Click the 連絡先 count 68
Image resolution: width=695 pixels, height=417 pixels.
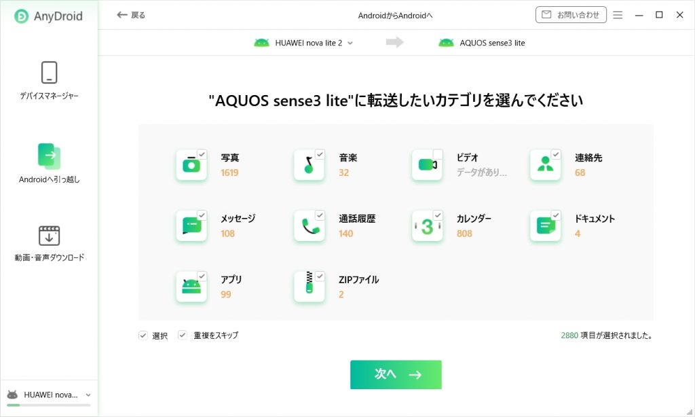click(580, 173)
